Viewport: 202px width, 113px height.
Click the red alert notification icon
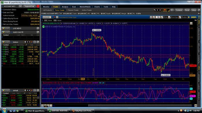pyautogui.click(x=38, y=6)
